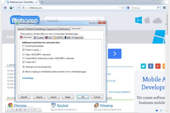Open a new browser tab
Viewport: 170px width, 113px height.
[x=42, y=2]
